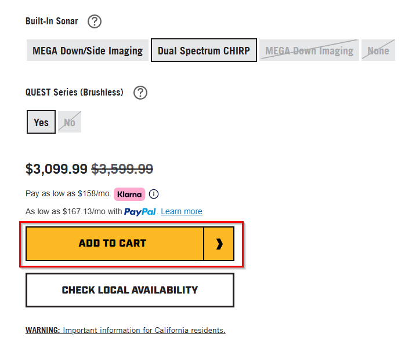The height and width of the screenshot is (341, 405).
Task: Select the crossed-out None sonar option
Action: pos(378,50)
